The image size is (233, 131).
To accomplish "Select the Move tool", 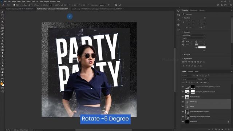I will (x=3, y=12).
